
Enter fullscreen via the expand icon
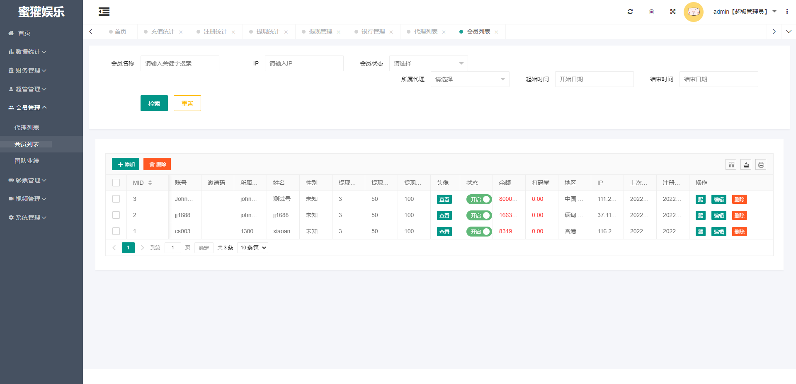coord(672,12)
